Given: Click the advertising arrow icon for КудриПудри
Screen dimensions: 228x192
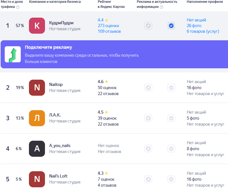Looking at the screenshot, I should [x=148, y=26].
